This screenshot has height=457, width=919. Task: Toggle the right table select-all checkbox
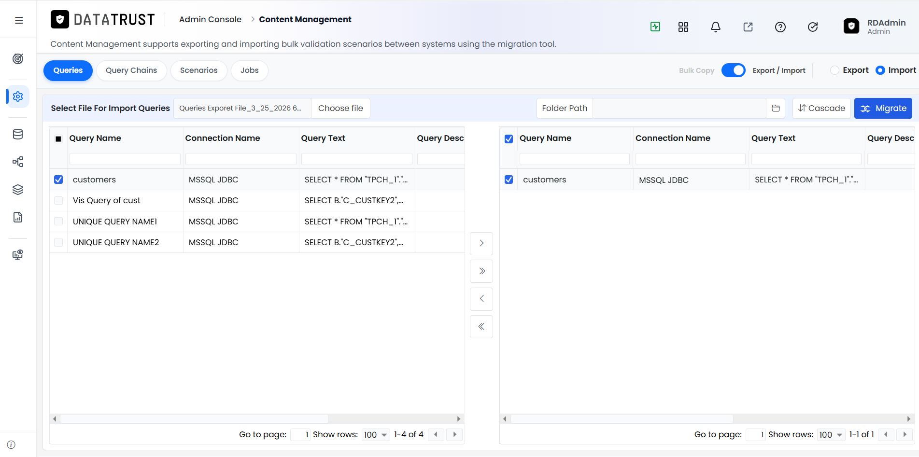[509, 139]
